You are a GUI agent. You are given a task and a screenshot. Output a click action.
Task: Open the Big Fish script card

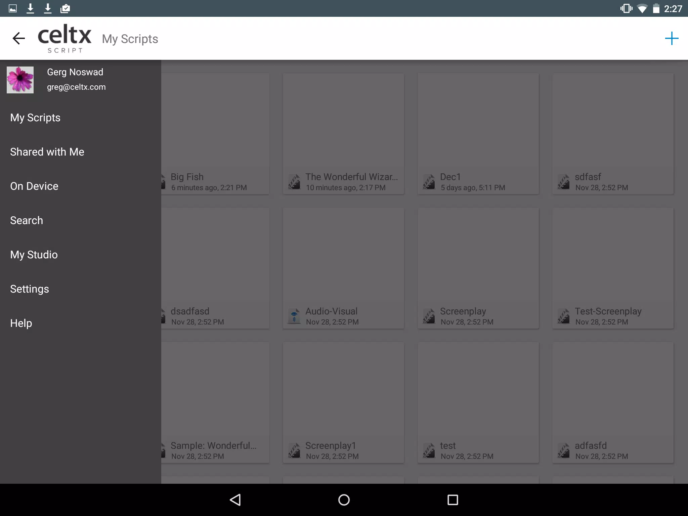pos(215,134)
